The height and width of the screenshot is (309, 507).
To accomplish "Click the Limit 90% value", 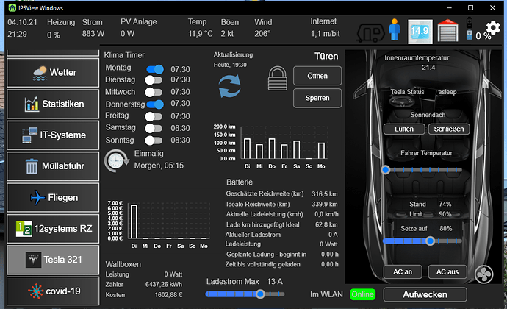I will click(x=445, y=214).
